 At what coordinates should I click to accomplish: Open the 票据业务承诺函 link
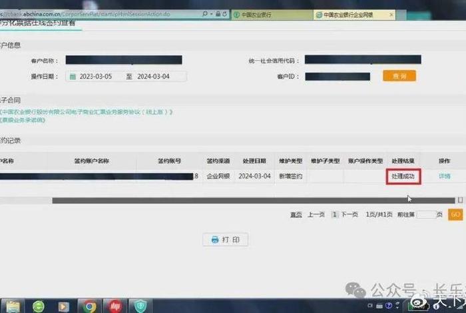(23, 120)
